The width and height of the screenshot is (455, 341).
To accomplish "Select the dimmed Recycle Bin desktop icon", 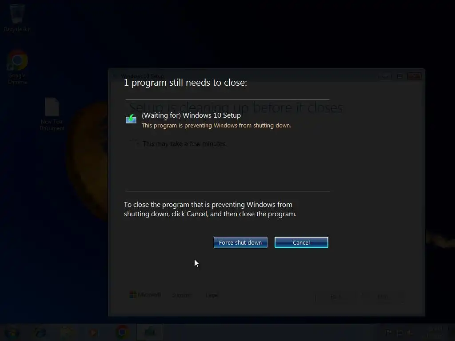I will (17, 18).
